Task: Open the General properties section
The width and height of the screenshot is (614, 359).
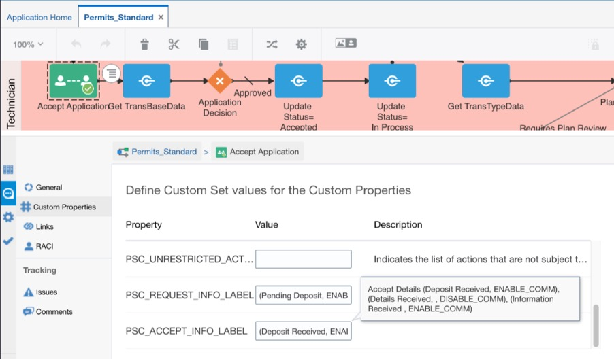Action: click(x=48, y=188)
